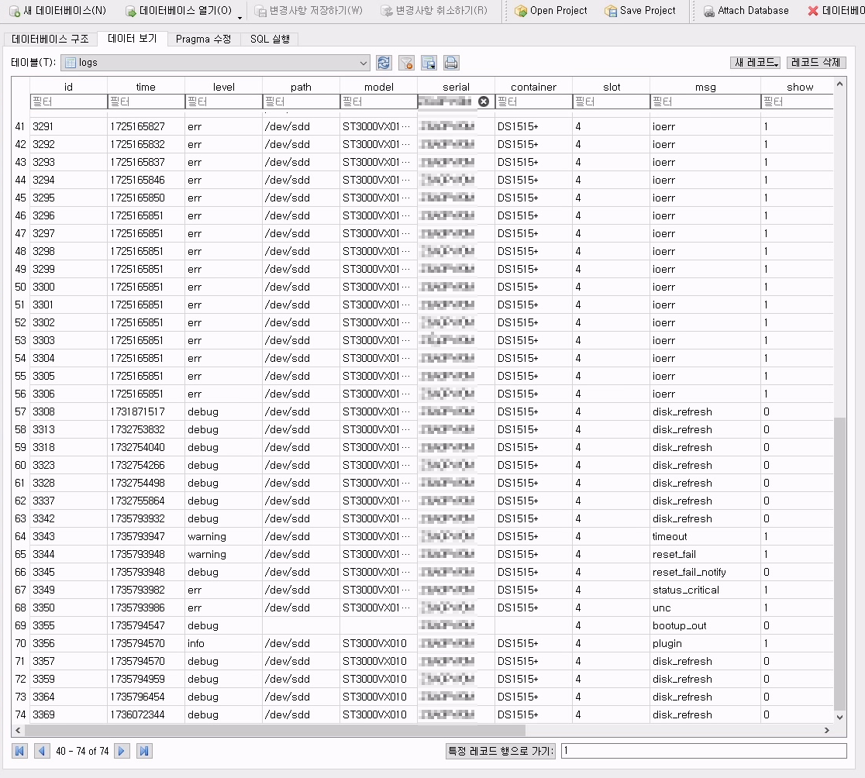Click the 특정 레코드 행으로 가기 button
Viewport: 865px width, 778px height.
pyautogui.click(x=501, y=751)
